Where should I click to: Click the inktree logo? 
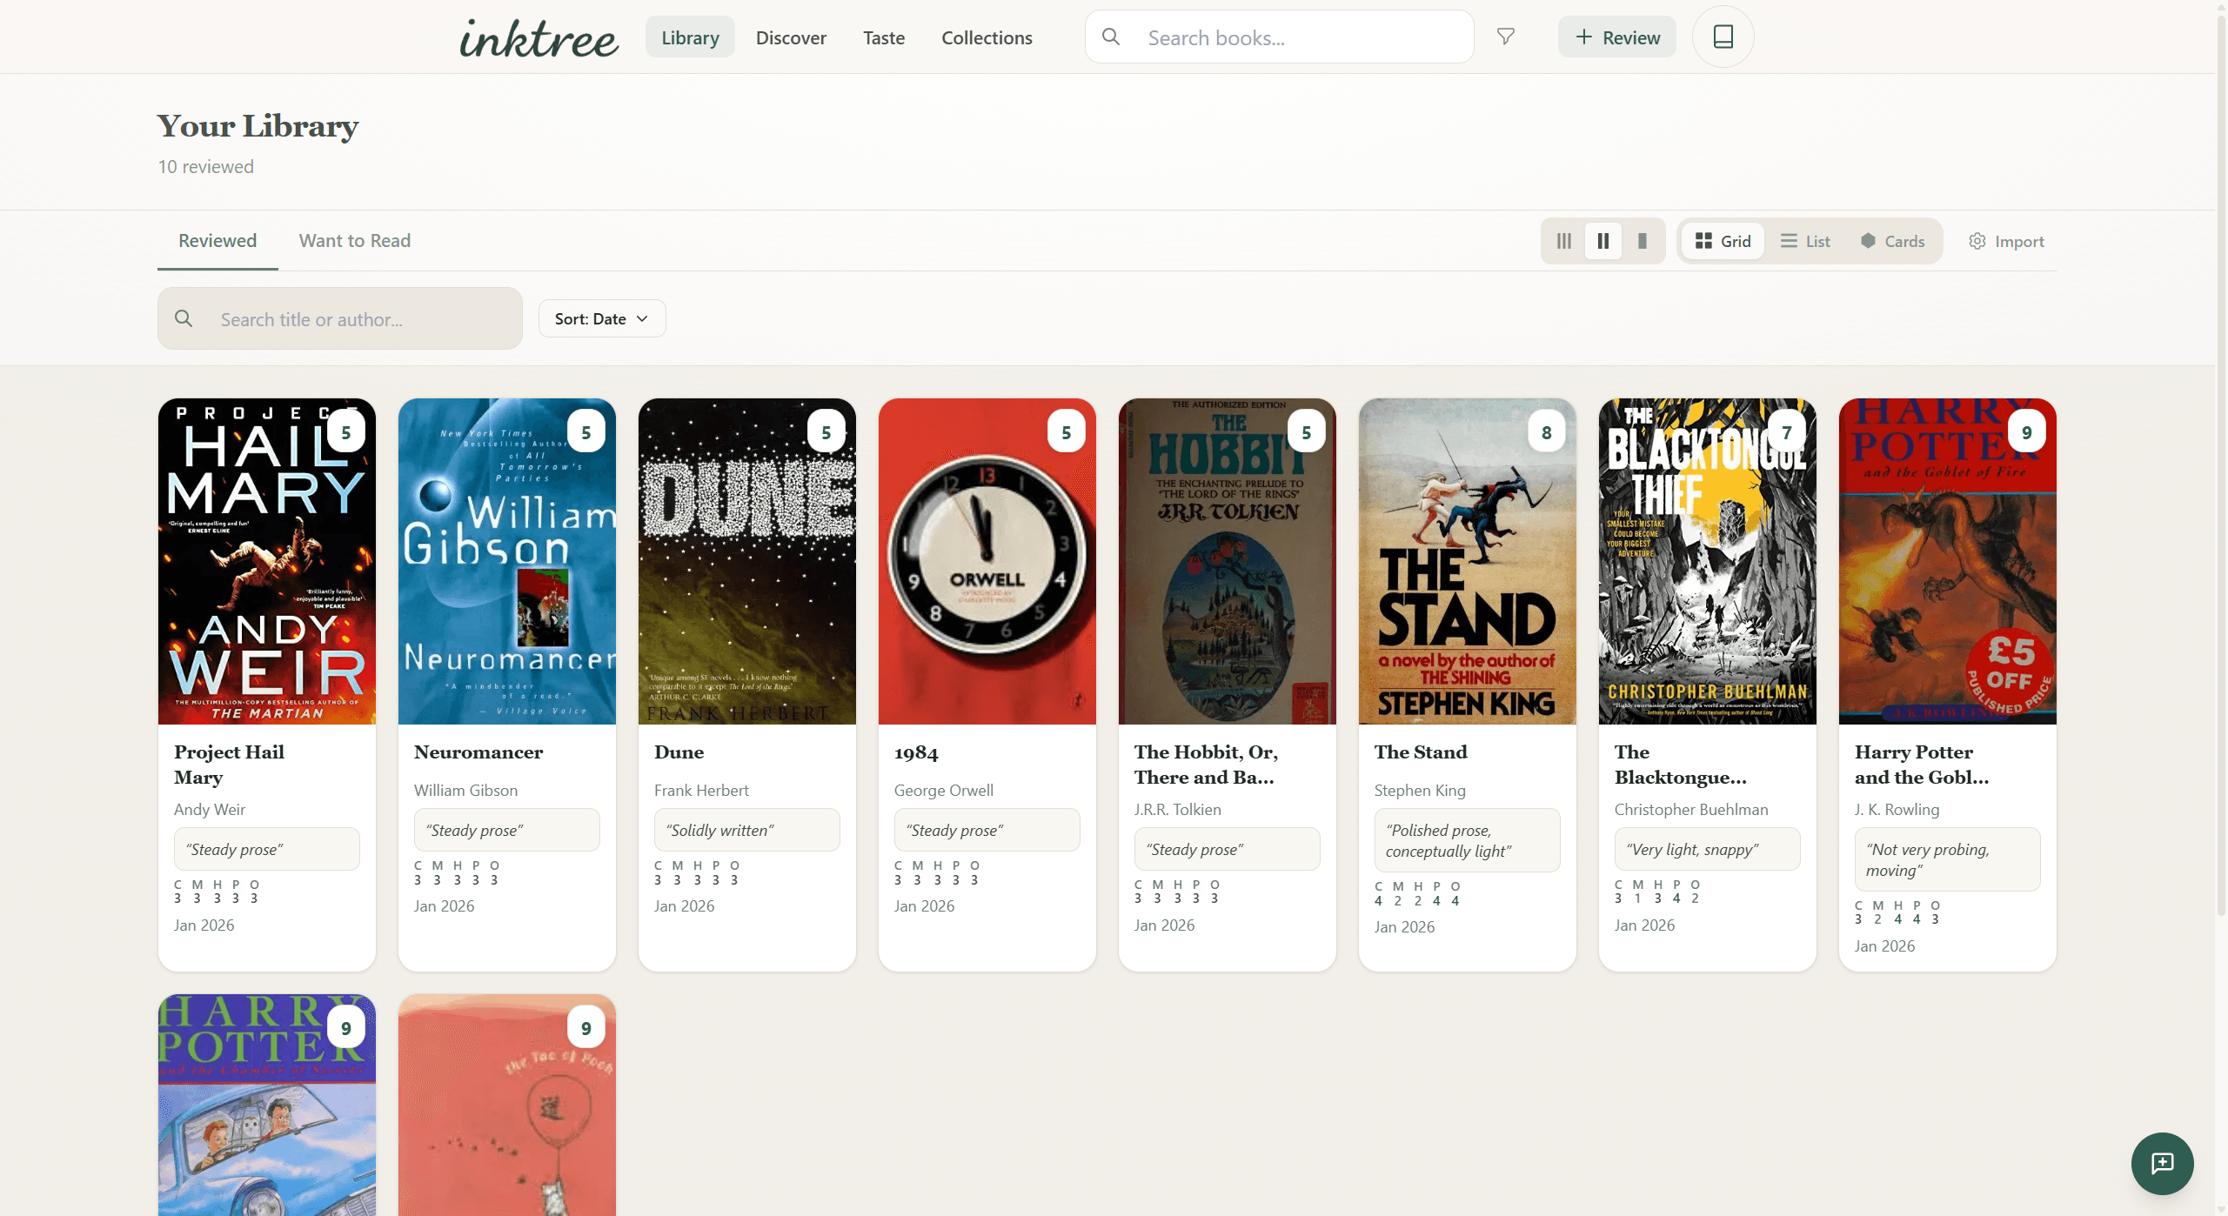[538, 37]
